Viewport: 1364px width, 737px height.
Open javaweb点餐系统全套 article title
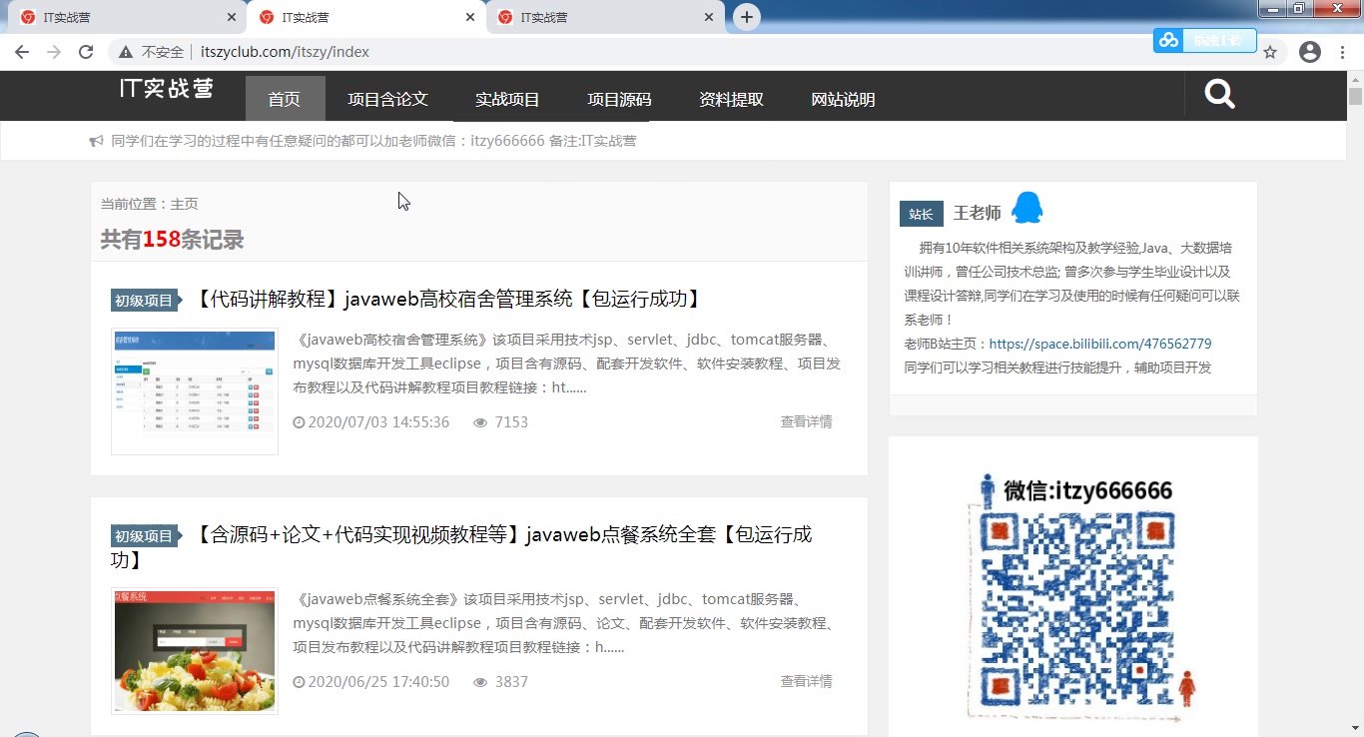(x=461, y=547)
